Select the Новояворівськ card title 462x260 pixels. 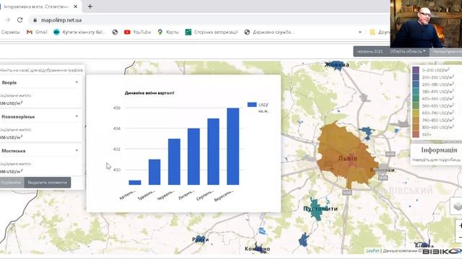[18, 117]
